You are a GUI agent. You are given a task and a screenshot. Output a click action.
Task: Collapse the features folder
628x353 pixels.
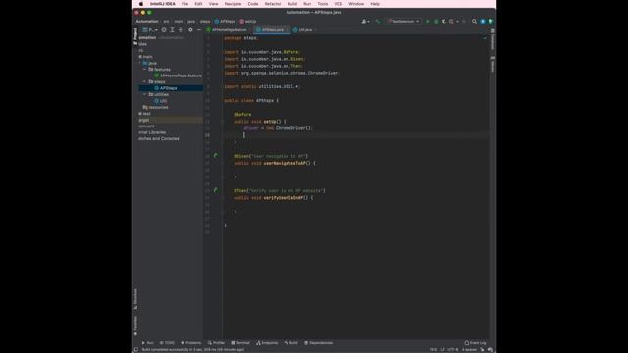[x=145, y=70]
